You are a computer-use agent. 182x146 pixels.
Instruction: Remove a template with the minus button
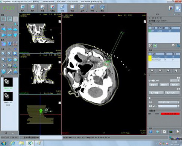(160, 71)
